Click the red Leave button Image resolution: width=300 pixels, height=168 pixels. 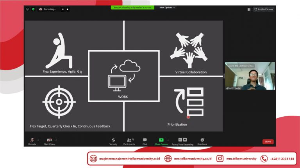tap(268, 142)
